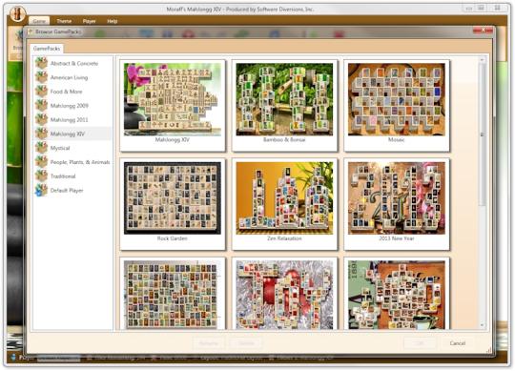Choose the green postage stamp teacup thumbnail
The height and width of the screenshot is (371, 515).
[397, 294]
